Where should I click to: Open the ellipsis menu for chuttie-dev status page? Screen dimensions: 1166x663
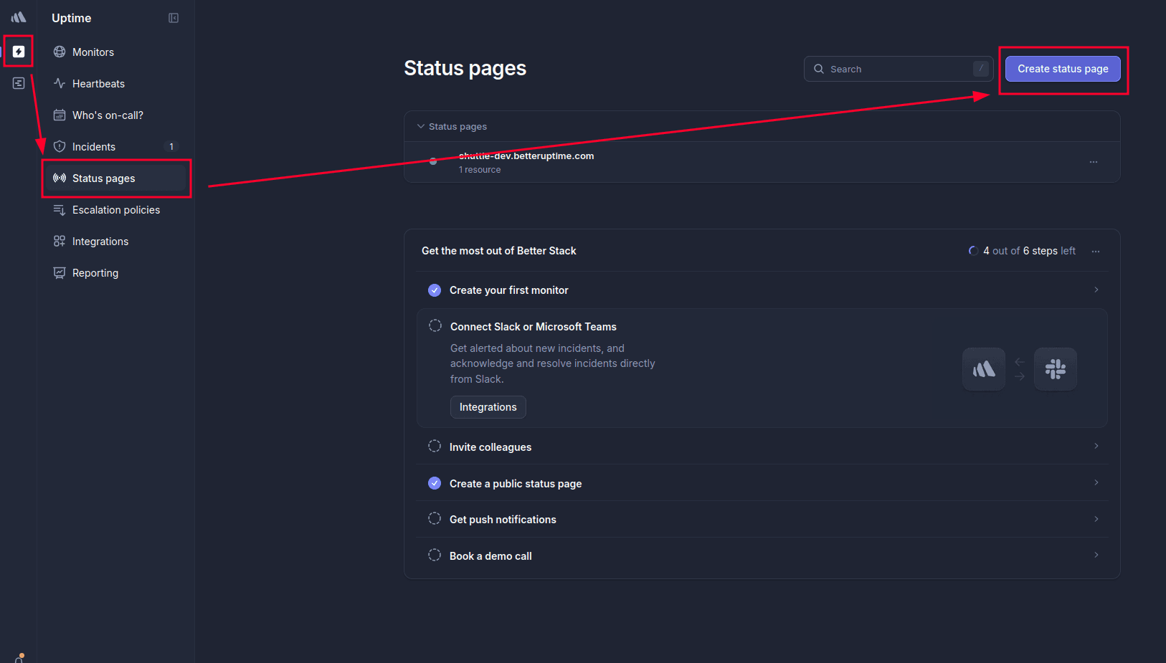(x=1093, y=162)
